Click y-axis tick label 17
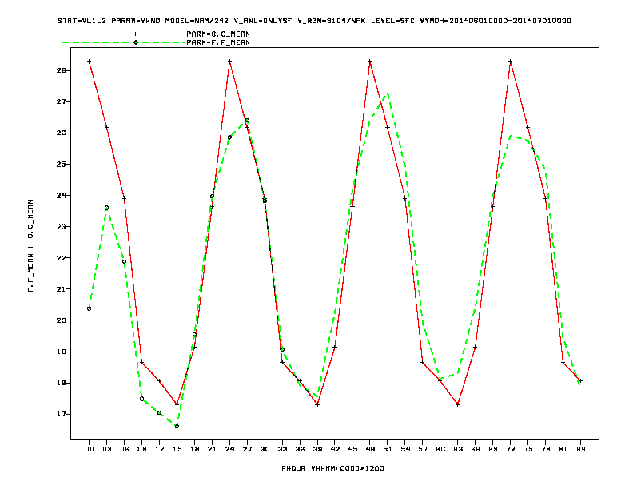 tap(61, 414)
